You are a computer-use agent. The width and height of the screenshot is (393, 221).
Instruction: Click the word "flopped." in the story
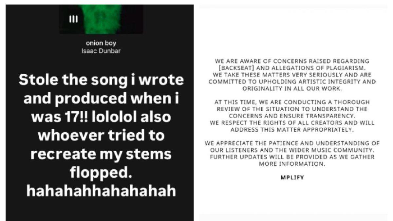coord(101,173)
